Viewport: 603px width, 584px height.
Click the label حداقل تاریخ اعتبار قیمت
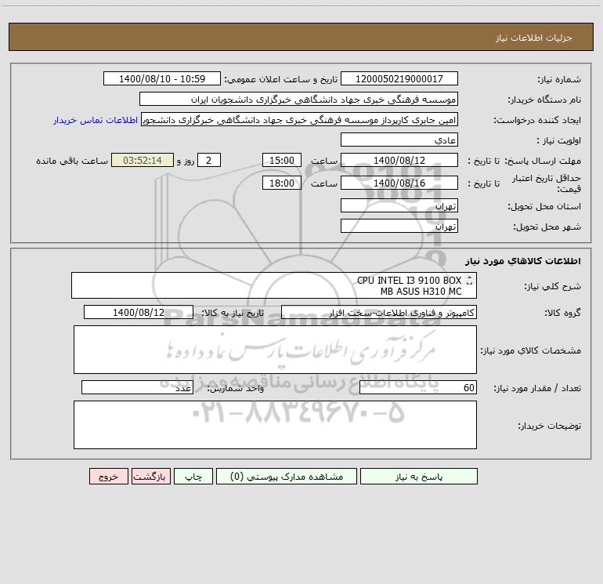coord(547,183)
